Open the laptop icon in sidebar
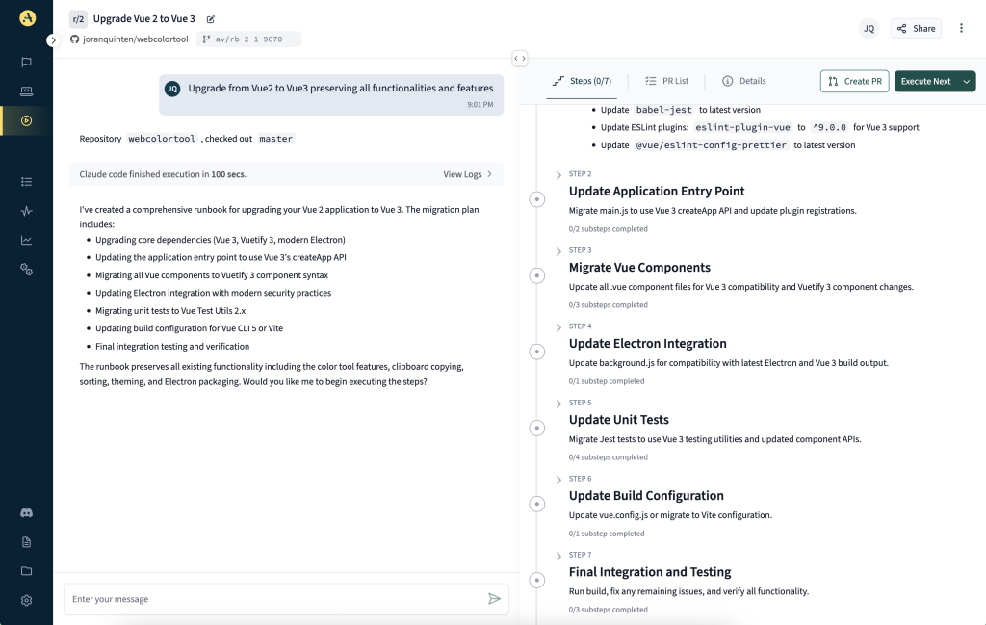This screenshot has height=625, width=986. click(26, 91)
